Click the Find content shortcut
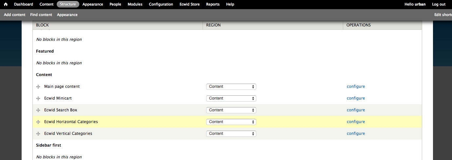Image resolution: width=452 pixels, height=160 pixels. pos(41,15)
